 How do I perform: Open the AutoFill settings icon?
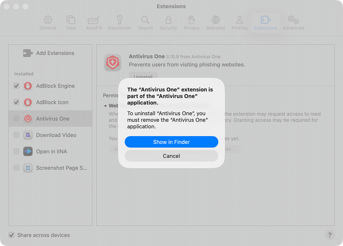click(94, 20)
